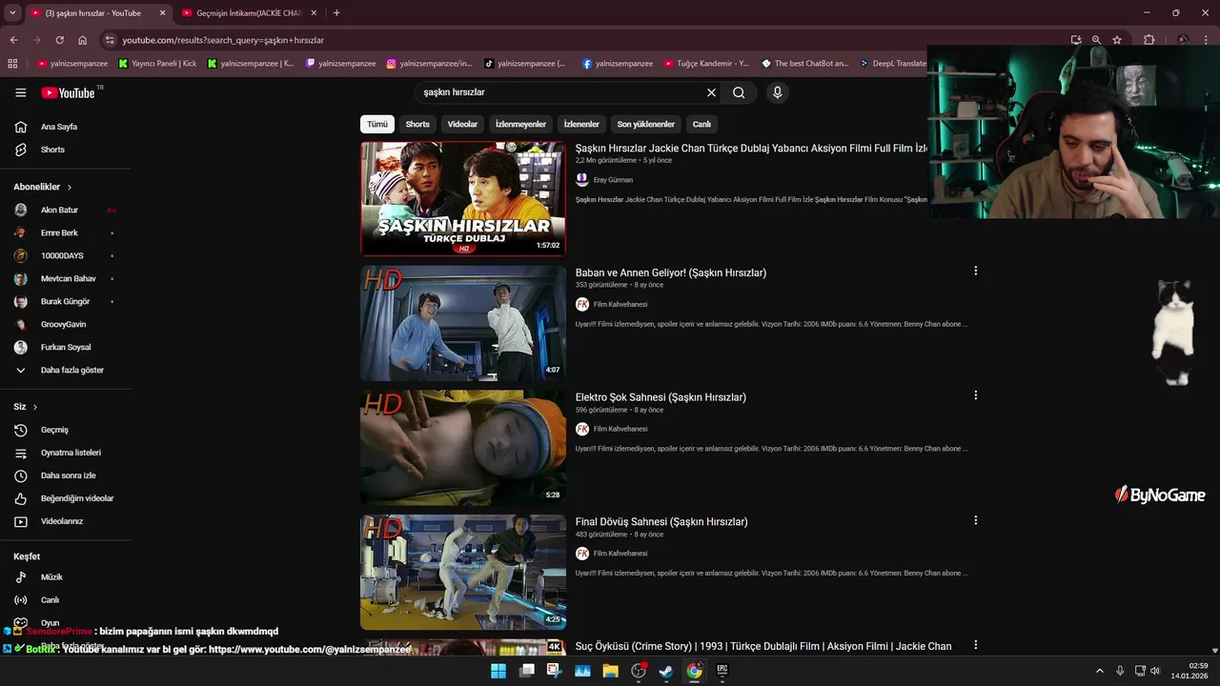
Task: Filter results by Videolar chip
Action: tap(462, 124)
